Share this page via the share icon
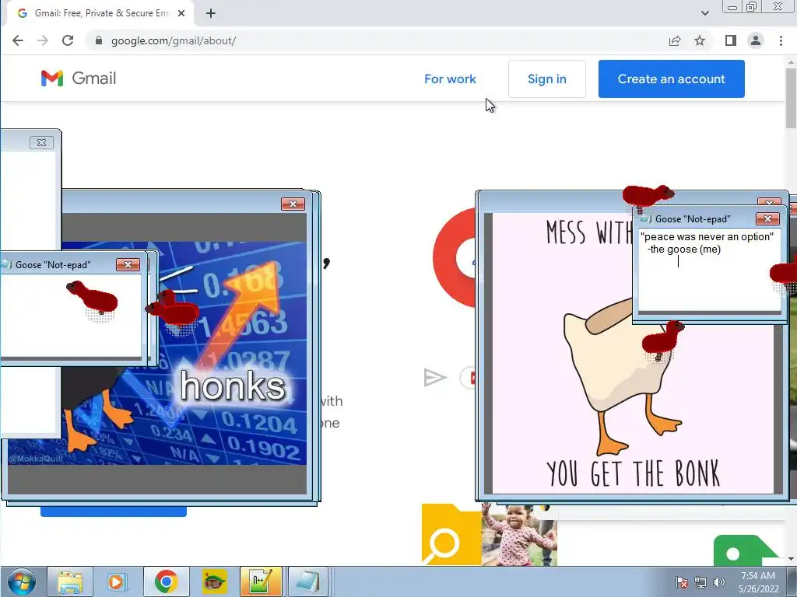 click(x=675, y=40)
